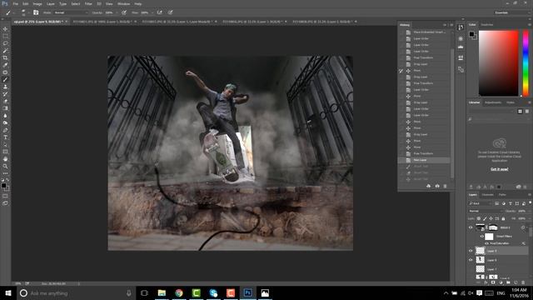This screenshot has height=300, width=533.
Task: Select the Crop tool
Action: click(x=5, y=57)
